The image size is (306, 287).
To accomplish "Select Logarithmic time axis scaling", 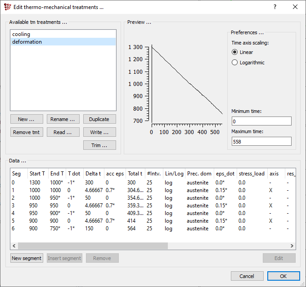I will click(x=234, y=63).
